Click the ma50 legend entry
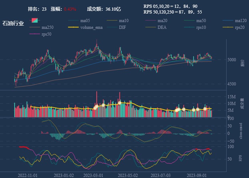The image size is (249, 178). [201, 21]
